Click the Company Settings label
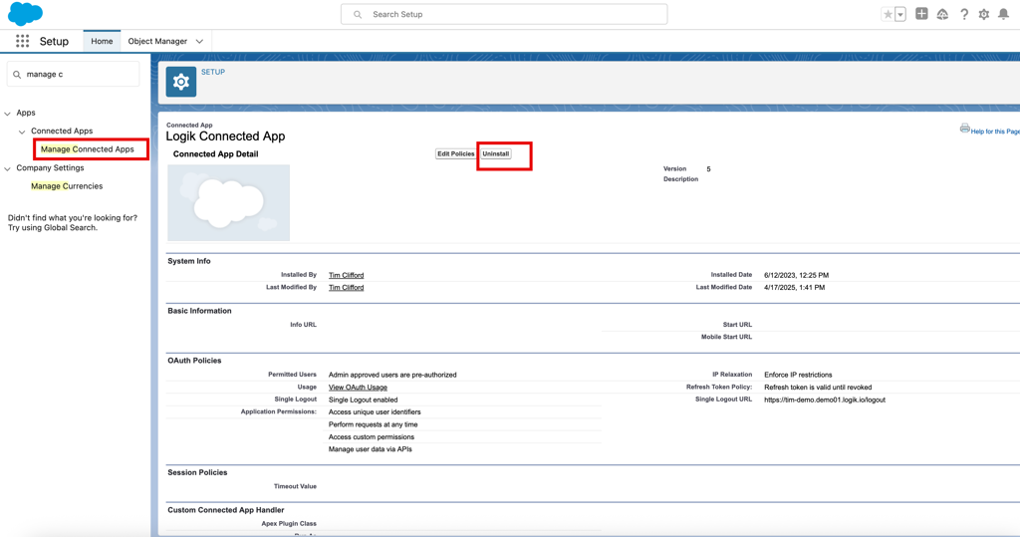Viewport: 1020px width, 537px height. 50,168
